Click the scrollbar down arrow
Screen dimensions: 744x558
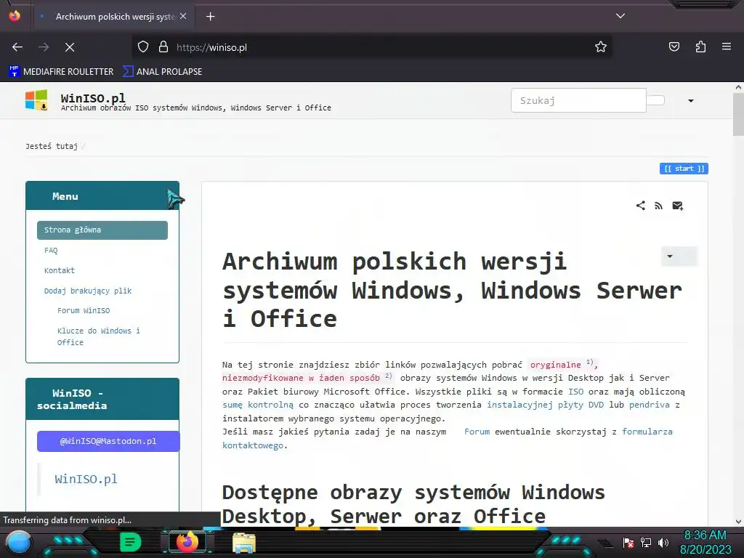(738, 522)
